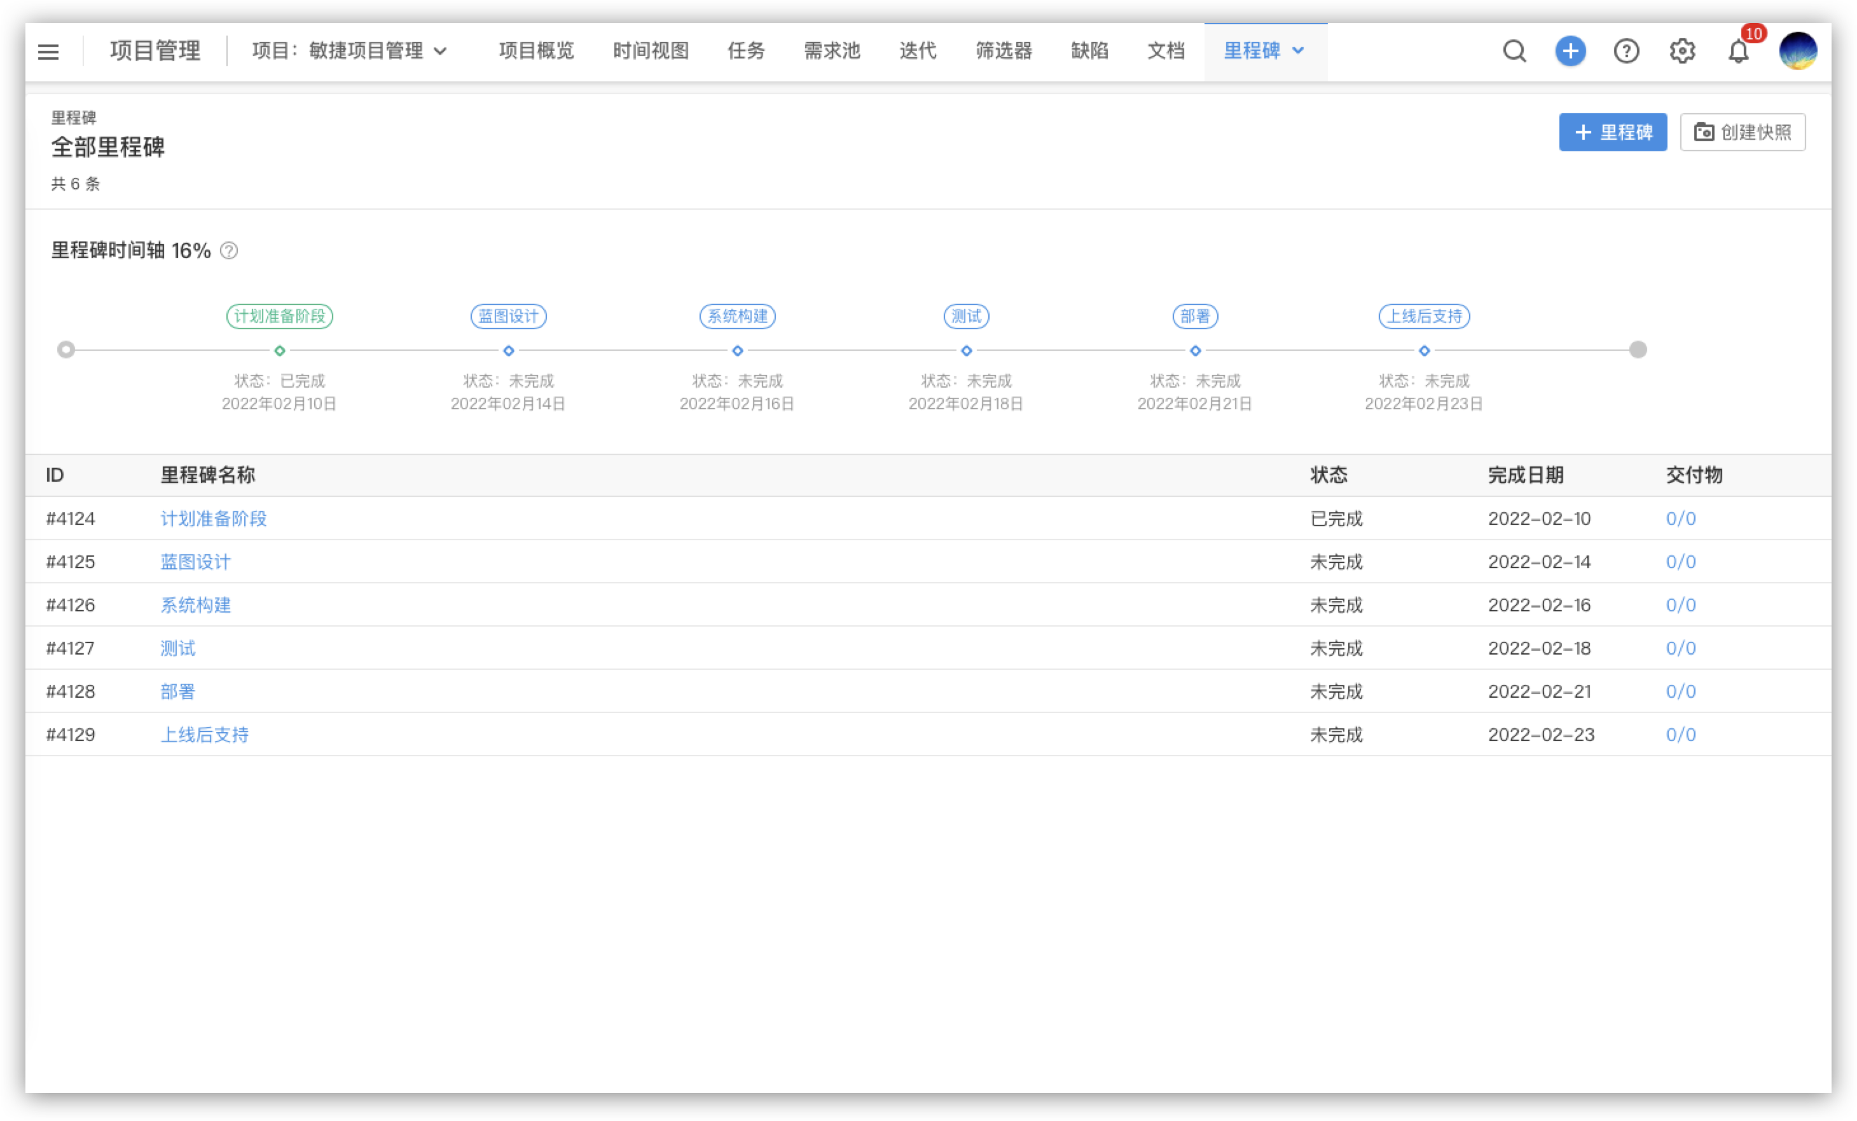Switch to the 时间视图 tab
This screenshot has width=1857, height=1121.
(651, 51)
